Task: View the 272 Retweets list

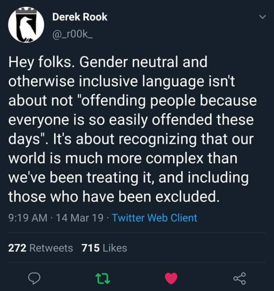Action: pyautogui.click(x=41, y=248)
